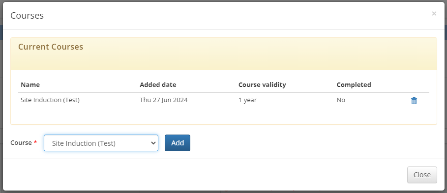This screenshot has width=447, height=193.
Task: Click the Completed column header
Action: coord(354,84)
